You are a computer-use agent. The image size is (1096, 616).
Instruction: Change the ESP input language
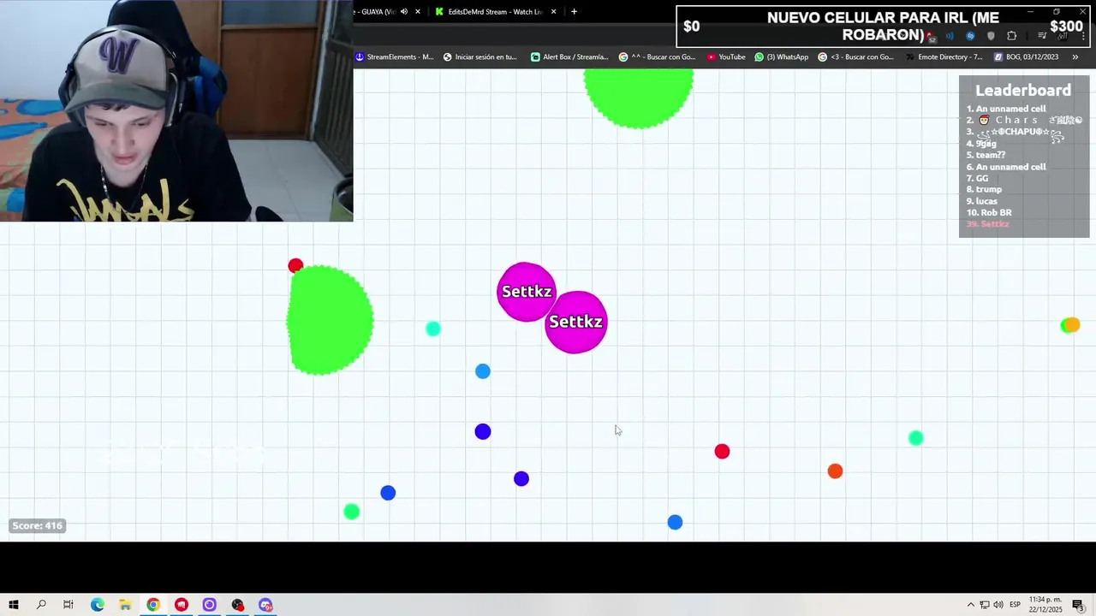pos(1016,605)
